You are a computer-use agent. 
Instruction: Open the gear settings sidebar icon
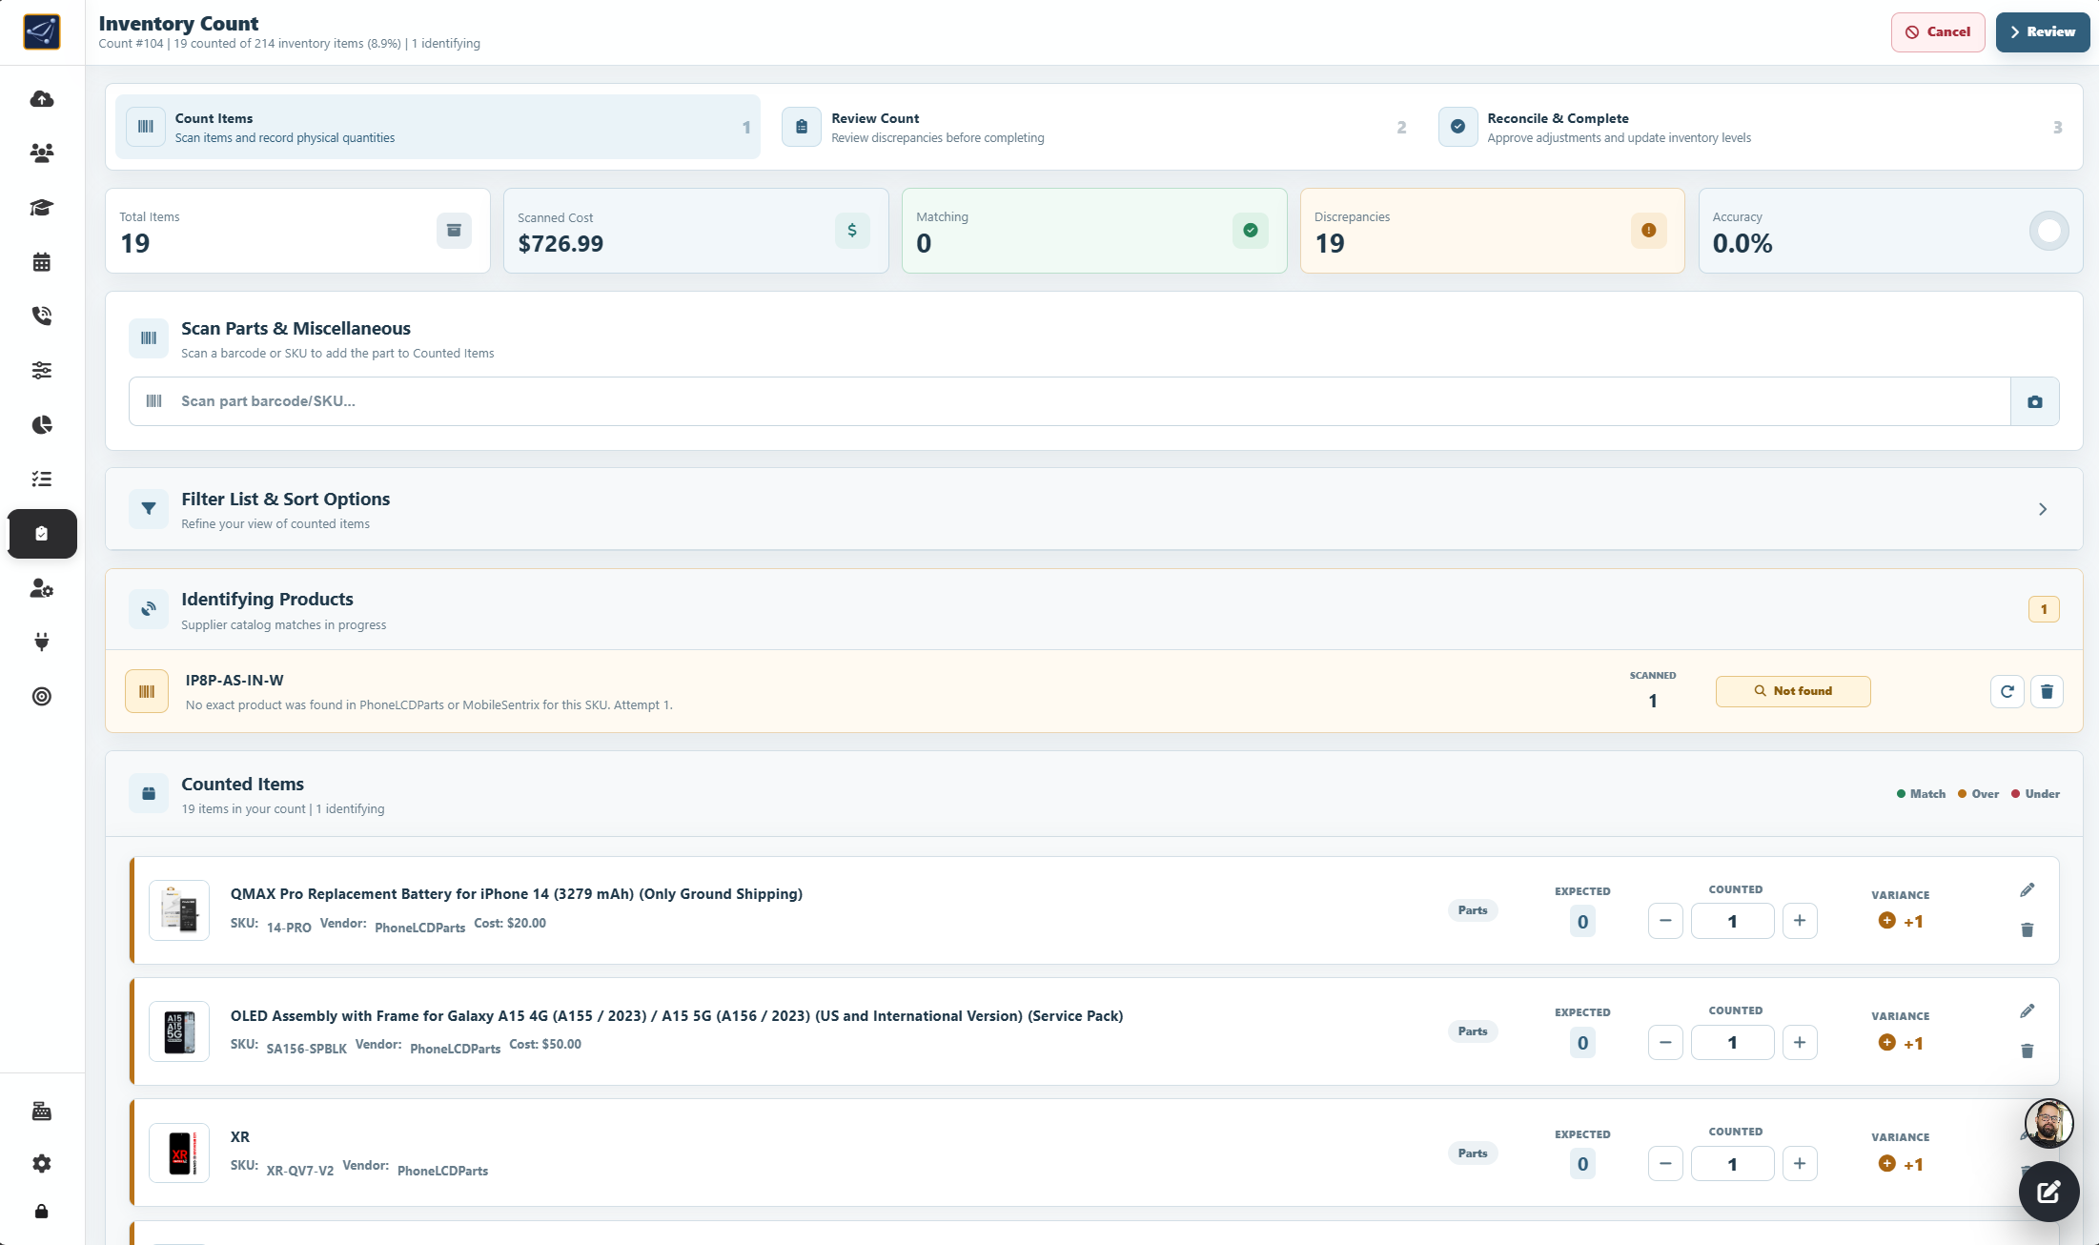pos(42,1163)
